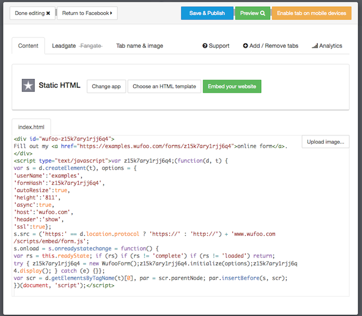Click the Static HTML star icon

click(x=28, y=85)
